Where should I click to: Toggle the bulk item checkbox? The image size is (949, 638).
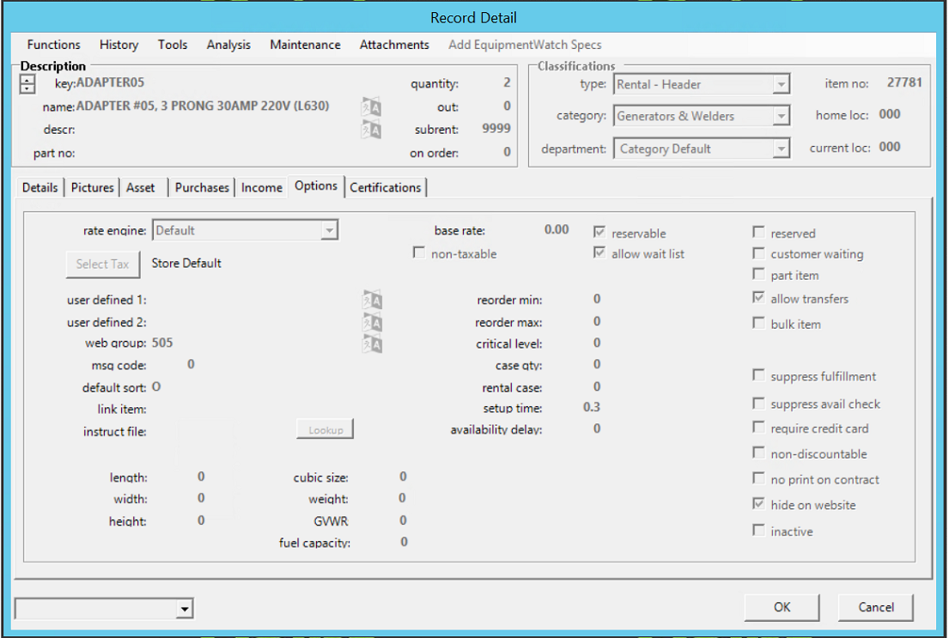(758, 324)
